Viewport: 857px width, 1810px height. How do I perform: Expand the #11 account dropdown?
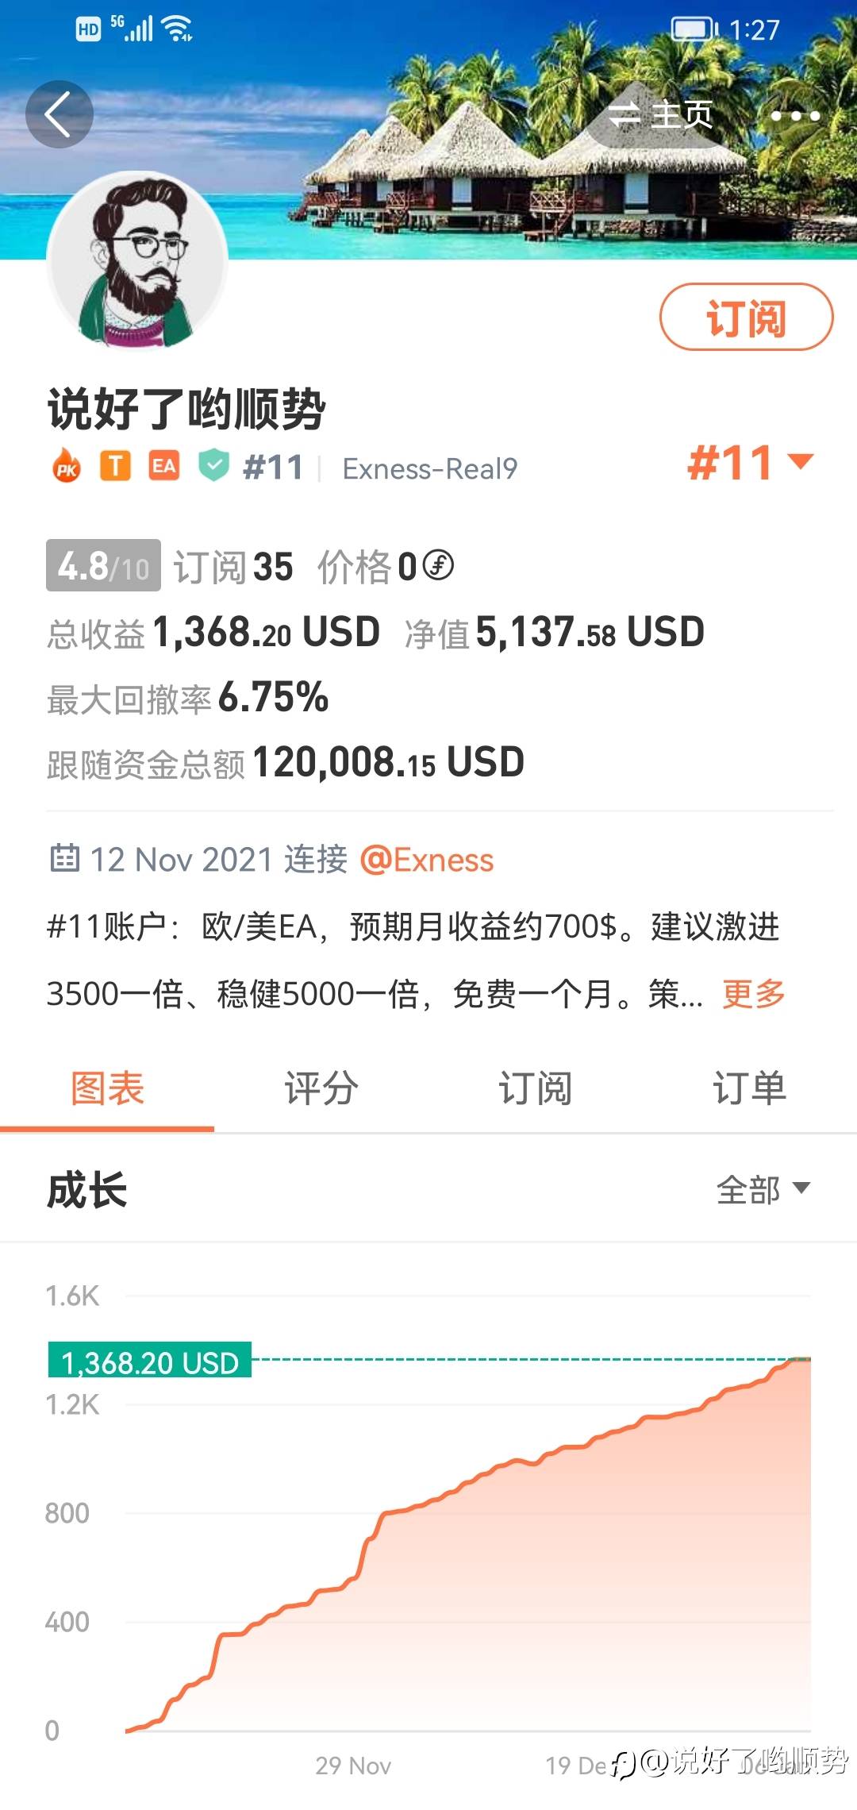[x=751, y=464]
